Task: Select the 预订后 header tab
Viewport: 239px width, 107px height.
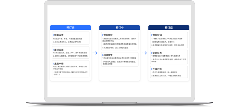Action: point(169,28)
